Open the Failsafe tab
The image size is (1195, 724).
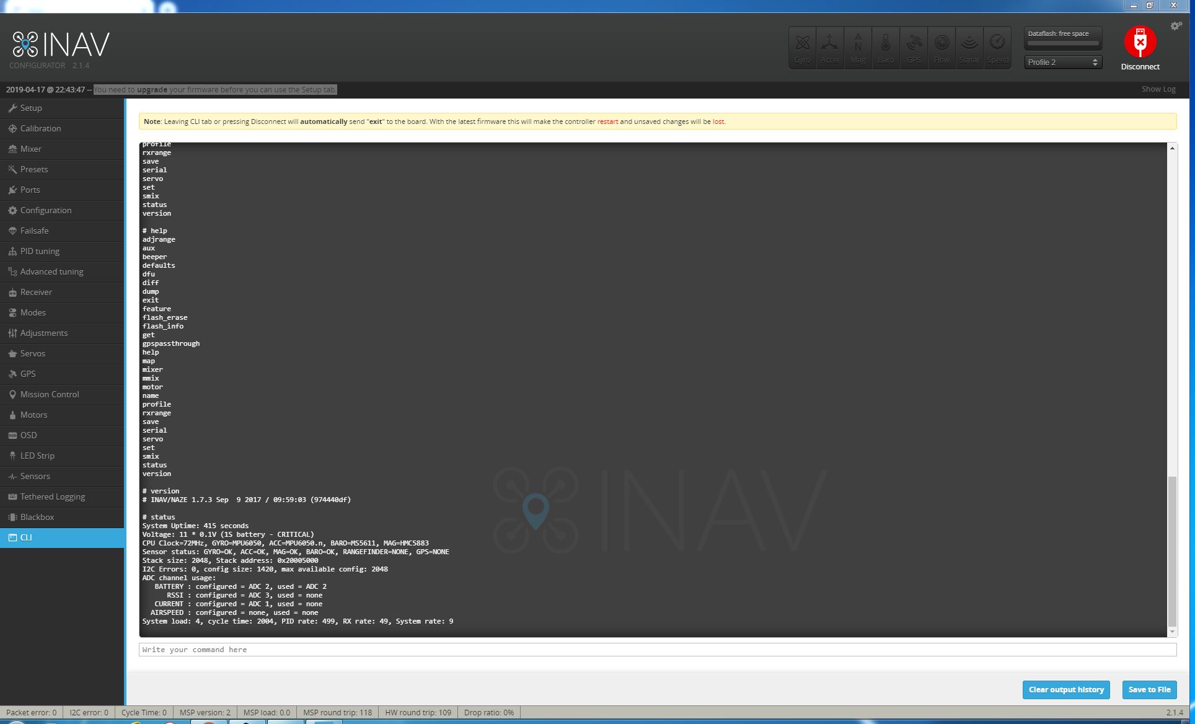pos(34,231)
